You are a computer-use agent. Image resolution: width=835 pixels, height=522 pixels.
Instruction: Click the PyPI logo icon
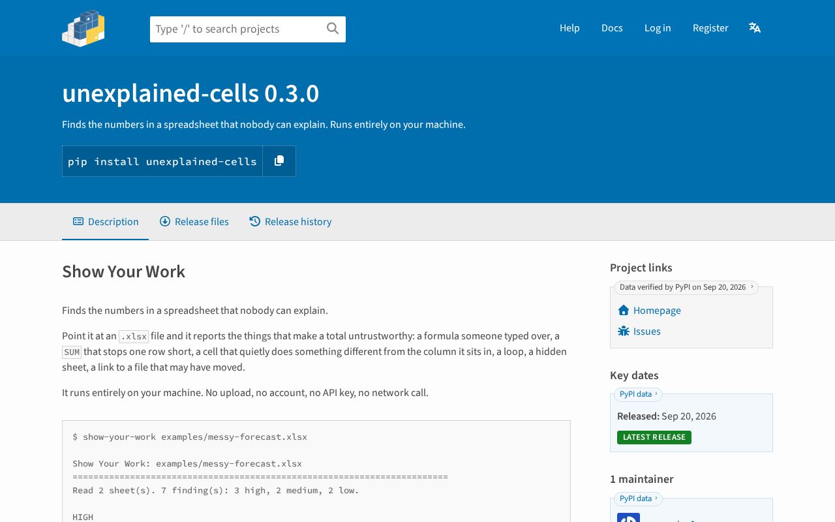83,28
